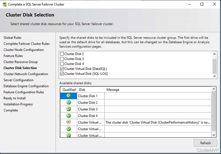Check the Cluster Disk 2 checkbox

pos(62,54)
